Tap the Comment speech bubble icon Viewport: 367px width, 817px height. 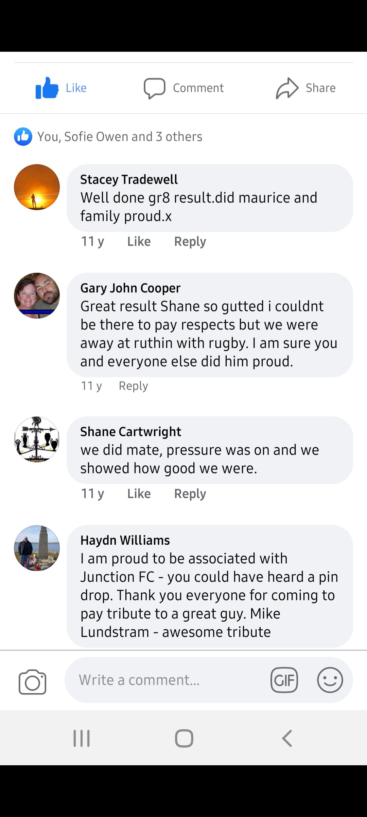[154, 88]
